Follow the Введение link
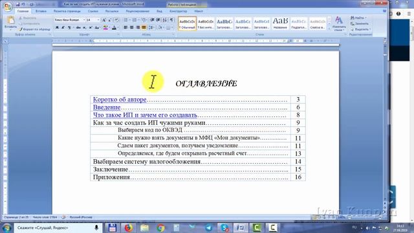 pyautogui.click(x=107, y=107)
